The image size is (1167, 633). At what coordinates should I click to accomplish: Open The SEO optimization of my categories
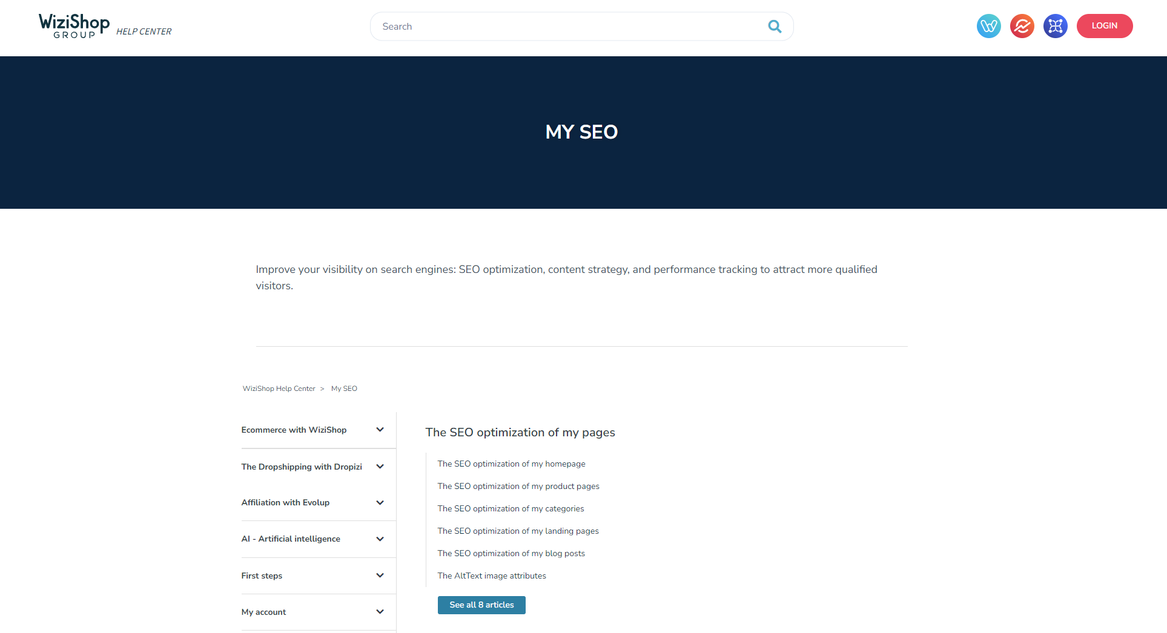point(511,509)
